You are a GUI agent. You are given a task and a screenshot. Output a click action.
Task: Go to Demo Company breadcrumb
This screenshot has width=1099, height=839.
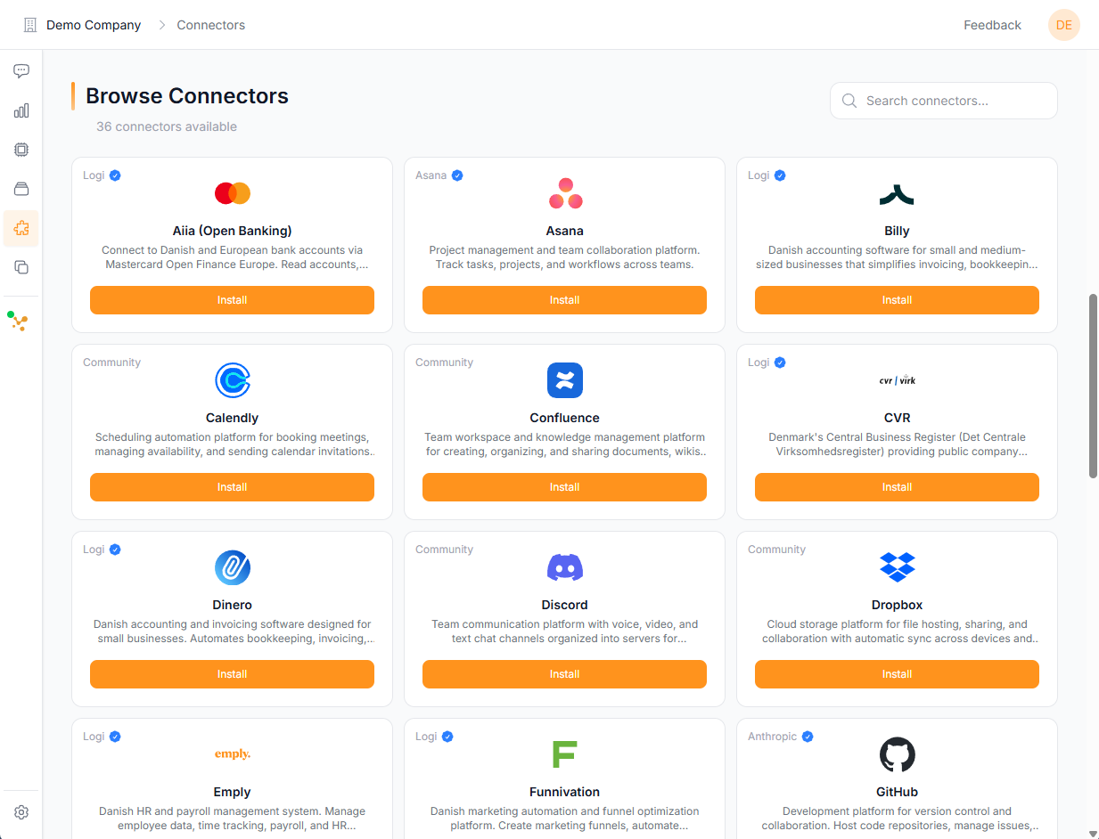click(94, 25)
